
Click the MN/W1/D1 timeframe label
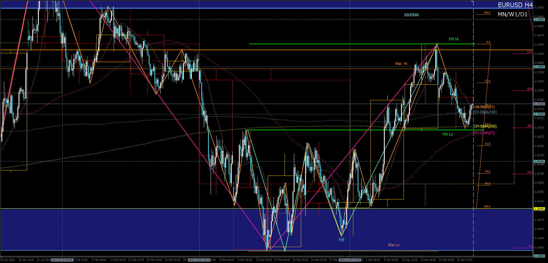coord(513,14)
